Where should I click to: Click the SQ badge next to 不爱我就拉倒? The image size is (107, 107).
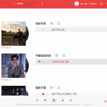[67, 62]
